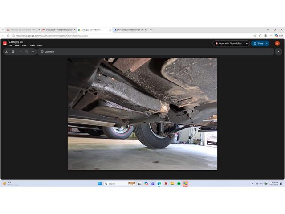
Task: Click the 2388.jpg file name
Action: (14, 42)
